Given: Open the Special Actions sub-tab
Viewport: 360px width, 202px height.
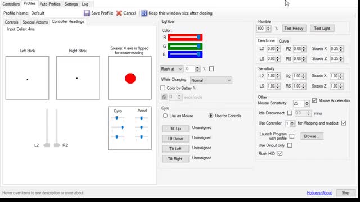Looking at the screenshot, I should point(35,22).
